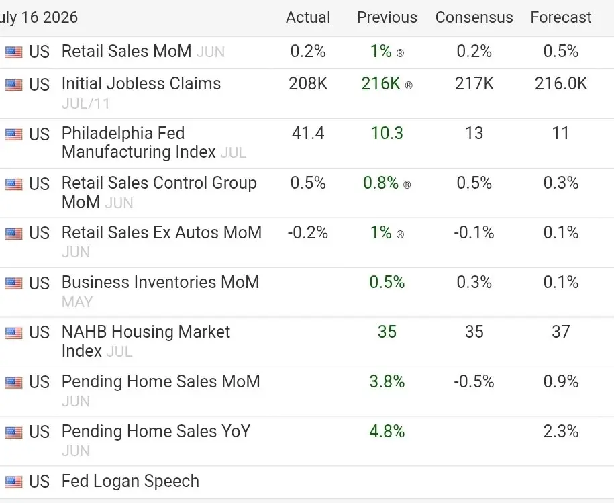
Task: Open the Retail Sales MoM indicator
Action: [126, 51]
